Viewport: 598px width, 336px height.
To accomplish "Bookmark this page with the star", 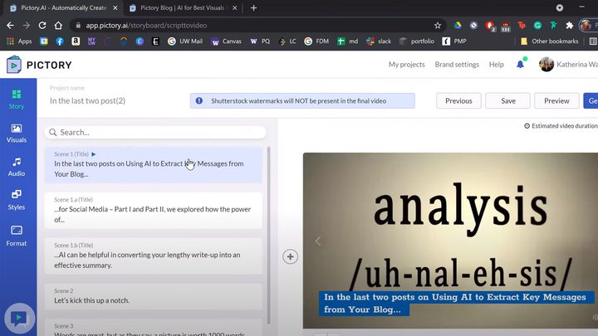I will click(438, 26).
